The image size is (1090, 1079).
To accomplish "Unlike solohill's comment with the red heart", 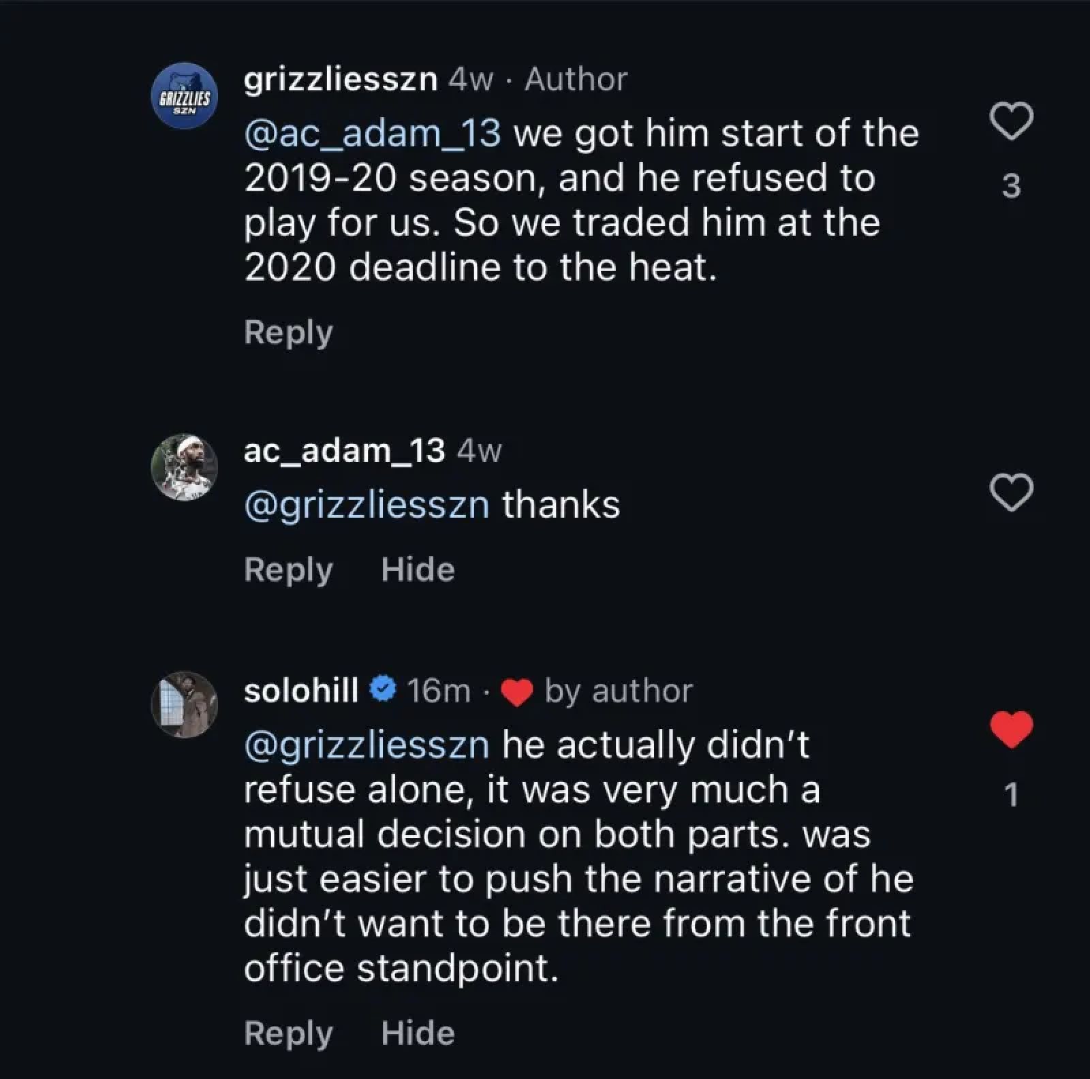I will point(1011,729).
